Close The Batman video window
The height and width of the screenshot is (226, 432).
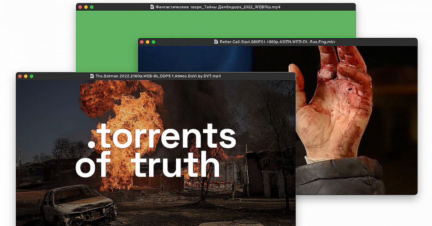point(20,76)
